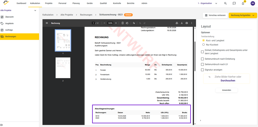Click Vorschau verlassen button

click(x=215, y=15)
